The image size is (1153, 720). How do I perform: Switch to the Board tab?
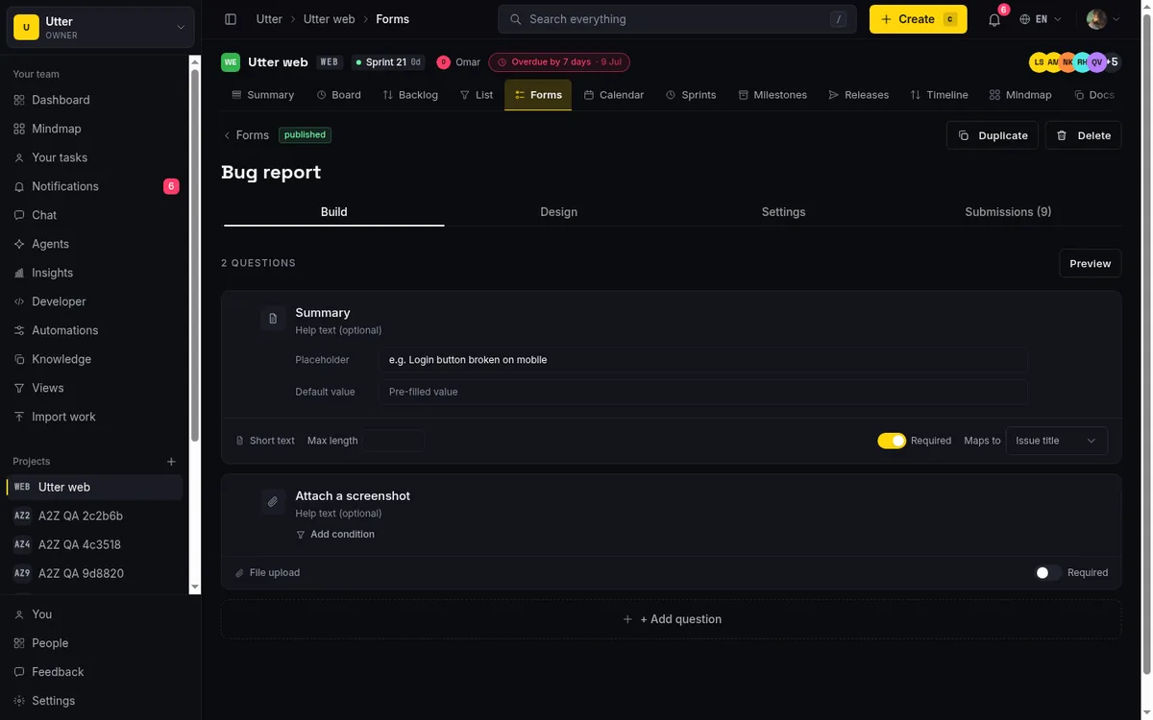click(339, 95)
